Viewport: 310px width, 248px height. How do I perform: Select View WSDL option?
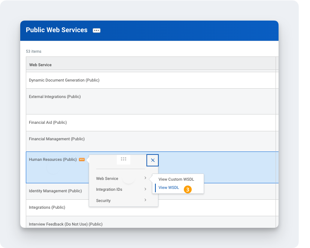click(169, 188)
